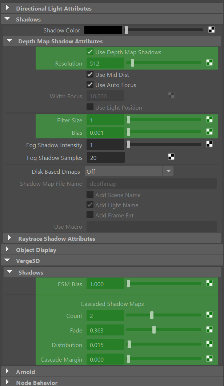Click Bias field showing 0.001
Image resolution: width=224 pixels, height=386 pixels.
[105, 133]
